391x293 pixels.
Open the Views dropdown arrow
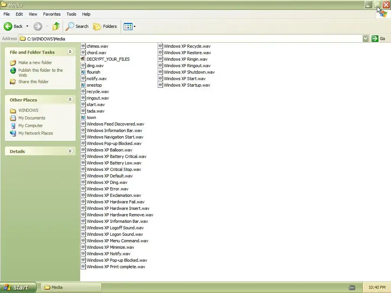135,26
